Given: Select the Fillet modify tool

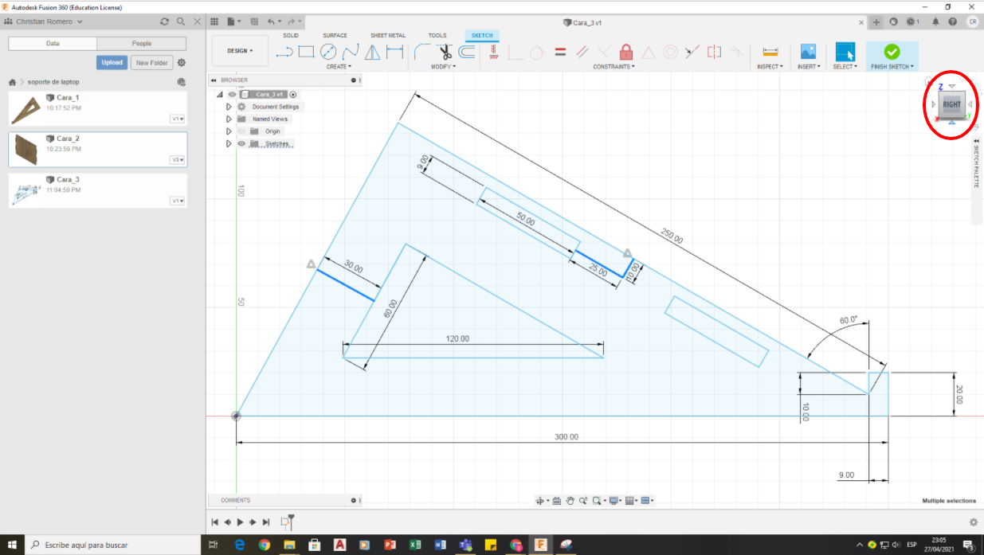Looking at the screenshot, I should click(x=422, y=53).
